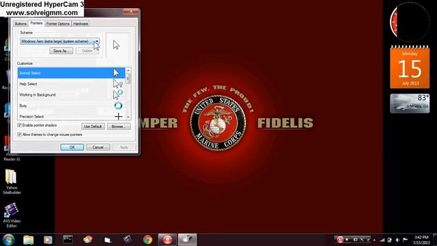The image size is (437, 246).
Task: Toggle Allow themes to change mouse pointers
Action: pos(20,135)
